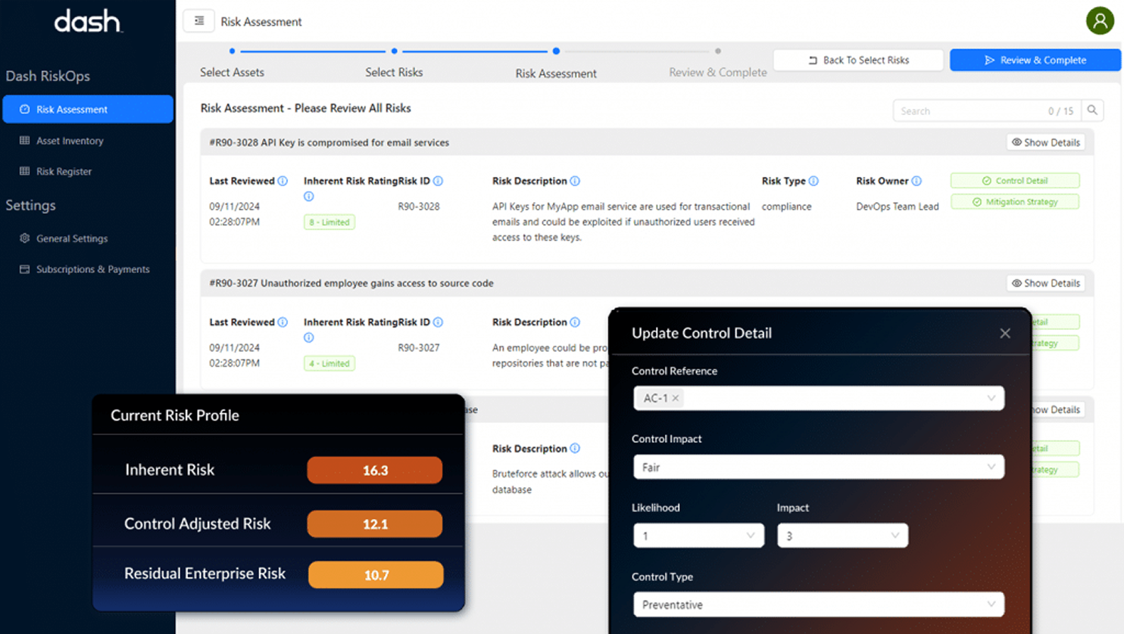Click Control Detail button for R90-3028
Image resolution: width=1124 pixels, height=634 pixels.
click(1015, 181)
